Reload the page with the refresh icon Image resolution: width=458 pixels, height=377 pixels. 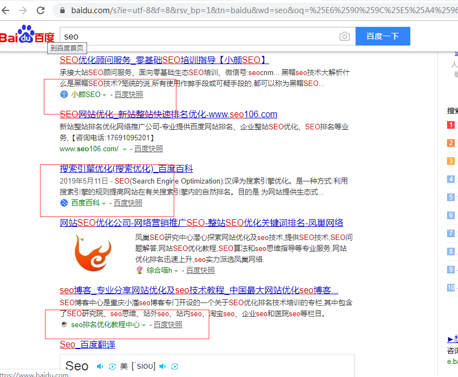pyautogui.click(x=41, y=10)
